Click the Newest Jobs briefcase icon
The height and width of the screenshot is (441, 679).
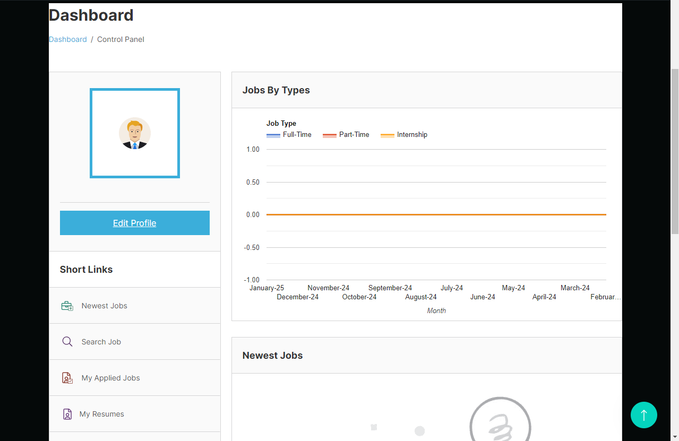(x=67, y=306)
